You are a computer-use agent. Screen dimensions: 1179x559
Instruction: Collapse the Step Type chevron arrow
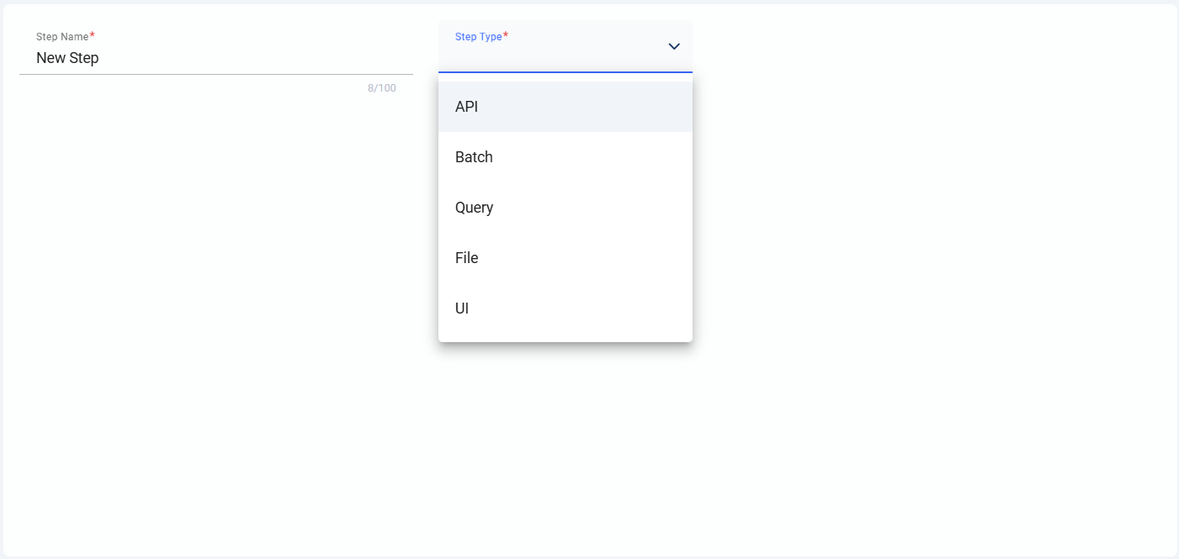pyautogui.click(x=673, y=46)
